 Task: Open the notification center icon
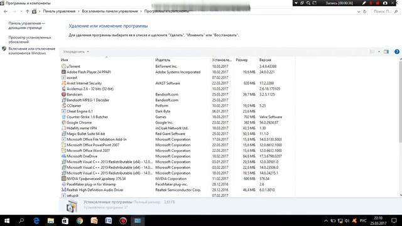tap(394, 220)
